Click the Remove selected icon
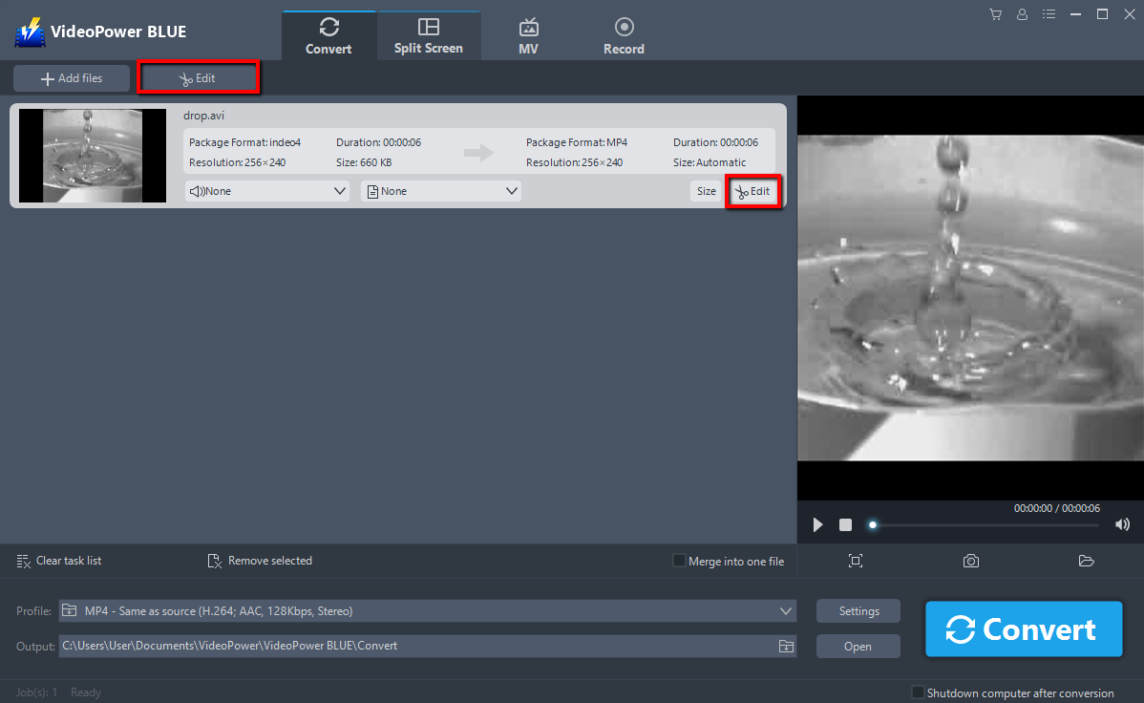This screenshot has height=703, width=1144. (214, 561)
